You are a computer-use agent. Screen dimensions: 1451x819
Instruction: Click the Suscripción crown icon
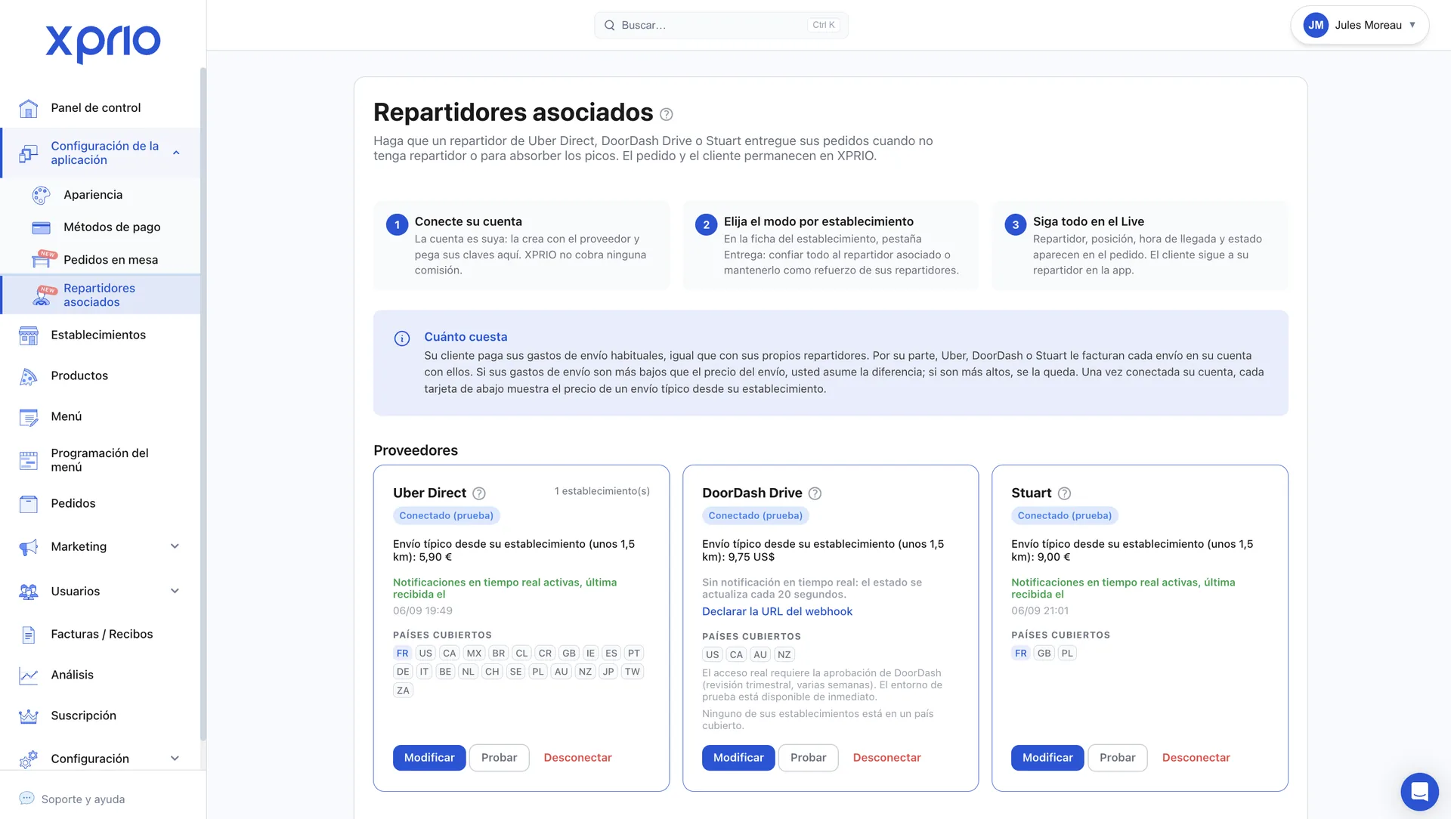(x=29, y=716)
